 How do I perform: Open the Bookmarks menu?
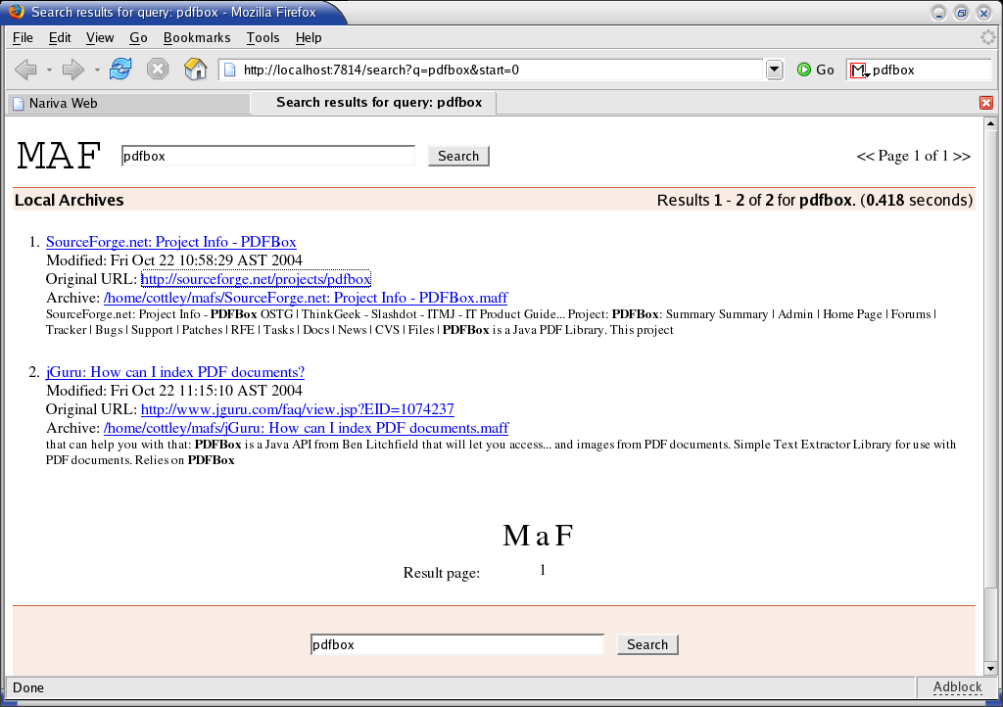coord(197,38)
